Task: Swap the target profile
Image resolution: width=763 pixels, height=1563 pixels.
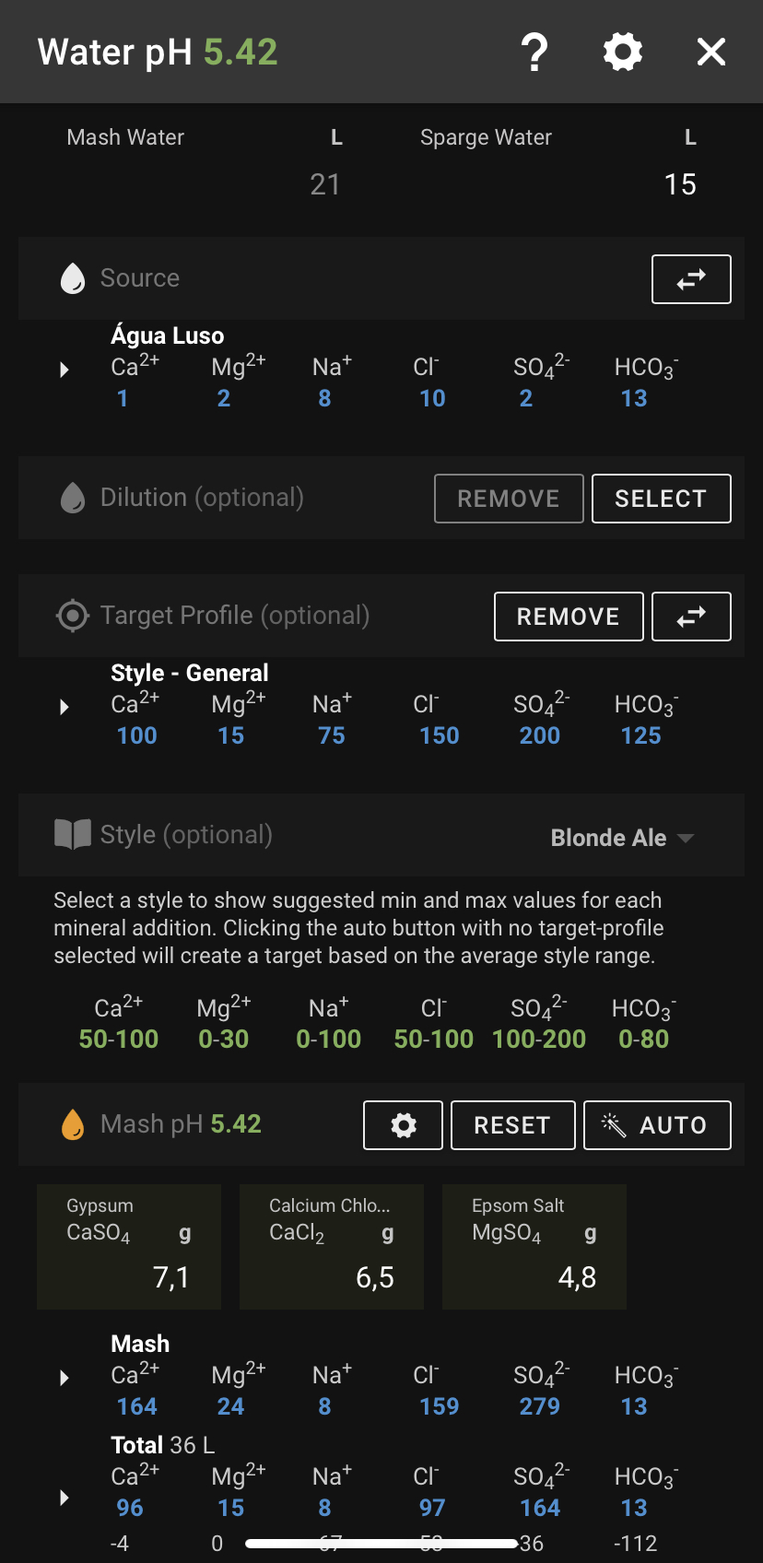Action: 691,617
